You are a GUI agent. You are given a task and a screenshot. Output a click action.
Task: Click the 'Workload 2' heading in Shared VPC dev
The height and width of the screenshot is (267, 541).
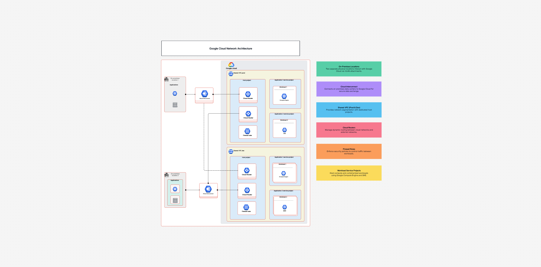pyautogui.click(x=283, y=197)
